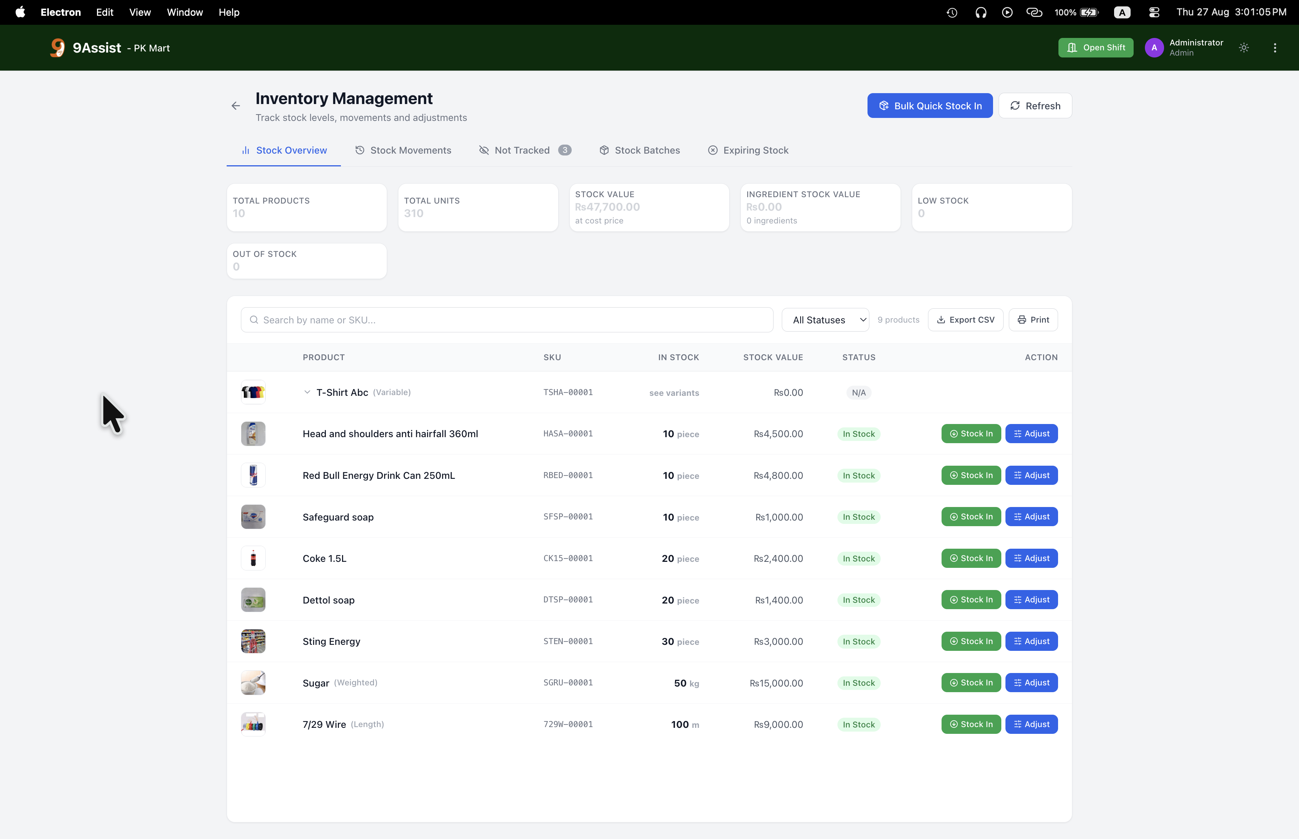Open the Stock Batches tab
The width and height of the screenshot is (1299, 839).
(639, 150)
